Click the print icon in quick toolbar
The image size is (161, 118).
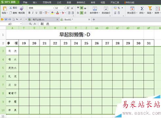pos(10,19)
